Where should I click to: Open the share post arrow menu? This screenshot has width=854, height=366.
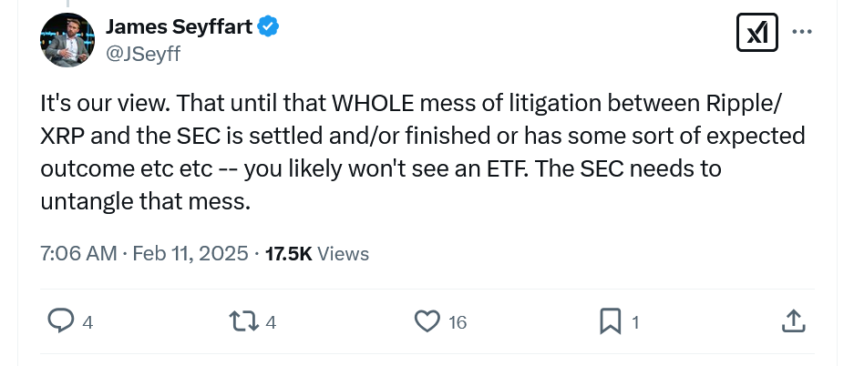pyautogui.click(x=793, y=320)
